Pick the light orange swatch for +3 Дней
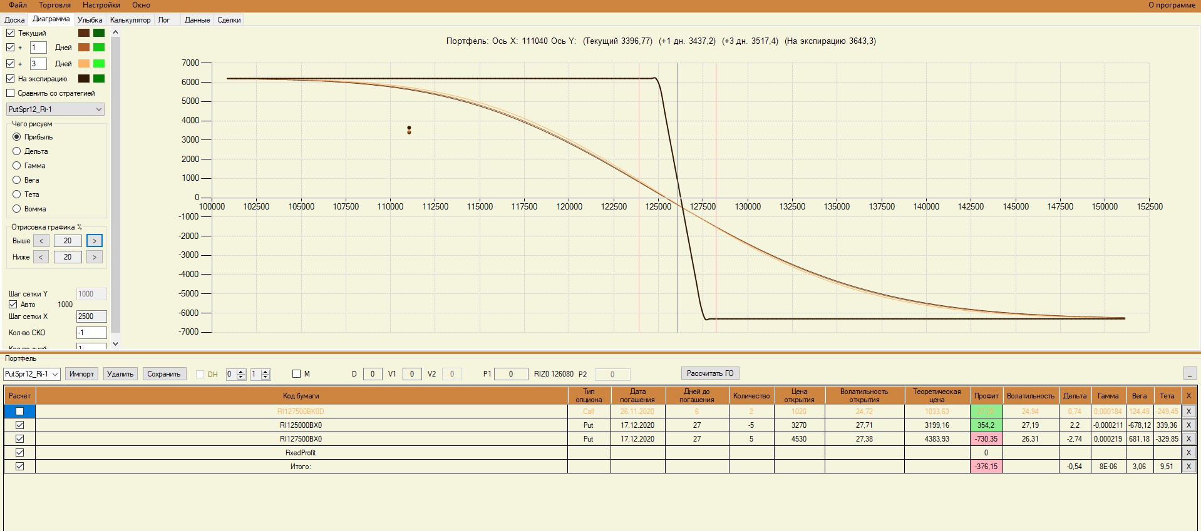The width and height of the screenshot is (1201, 531). click(84, 64)
